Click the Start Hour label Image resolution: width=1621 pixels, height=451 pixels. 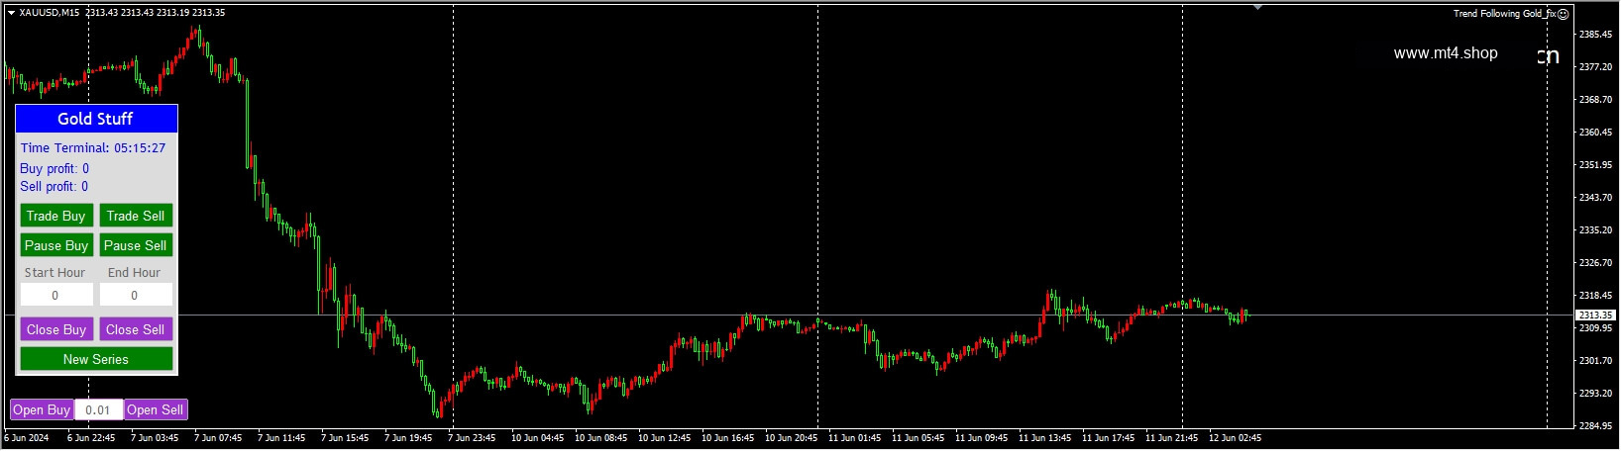(x=55, y=272)
